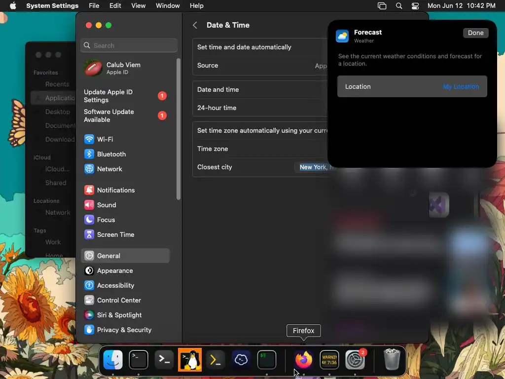Open Software Update Available
This screenshot has width=505, height=379.
(125, 115)
